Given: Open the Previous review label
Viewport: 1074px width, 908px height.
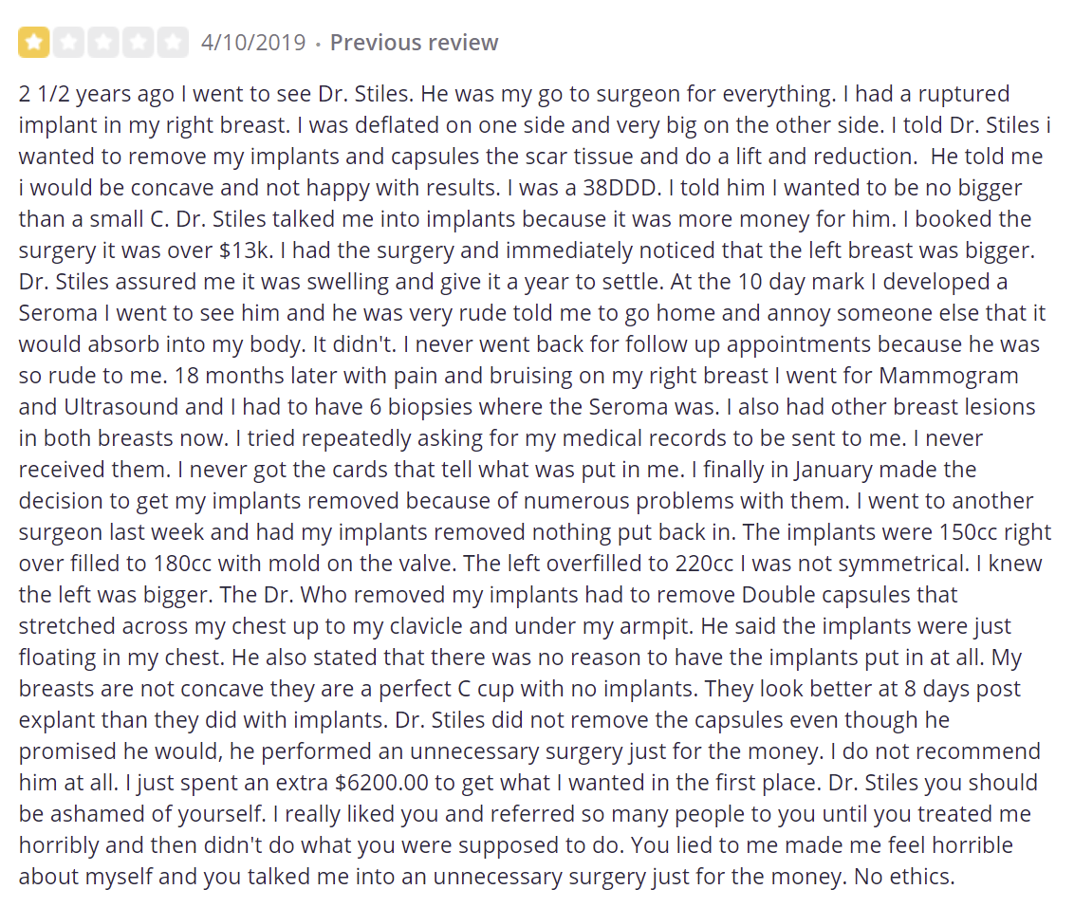Looking at the screenshot, I should tap(414, 43).
